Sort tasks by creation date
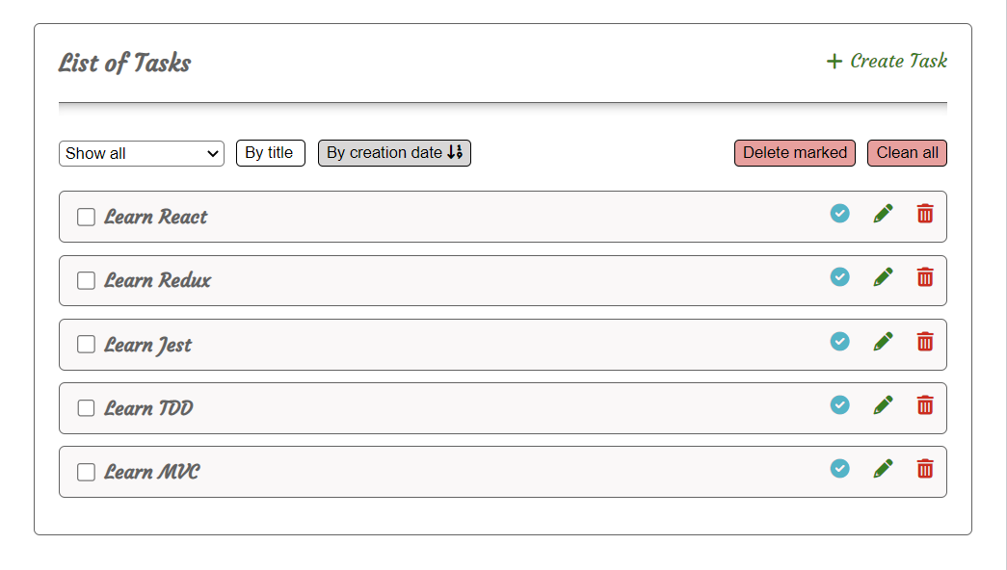Screen dimensions: 1007x570 click(x=394, y=153)
